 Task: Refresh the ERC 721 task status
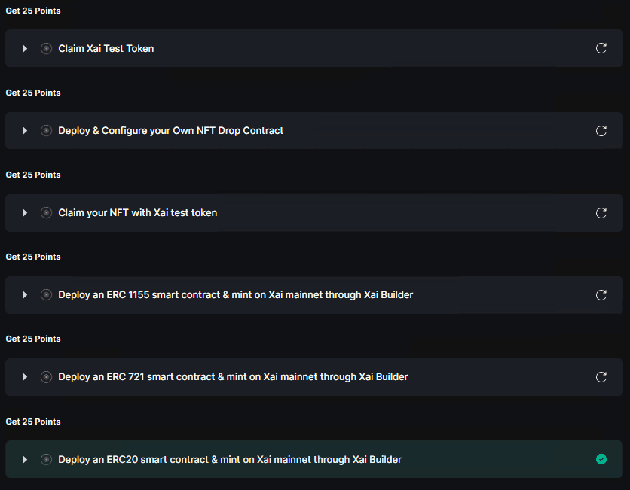[601, 377]
